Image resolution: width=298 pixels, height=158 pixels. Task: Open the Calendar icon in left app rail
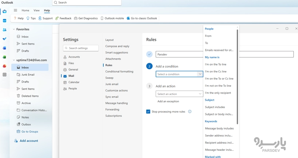pos(4,21)
